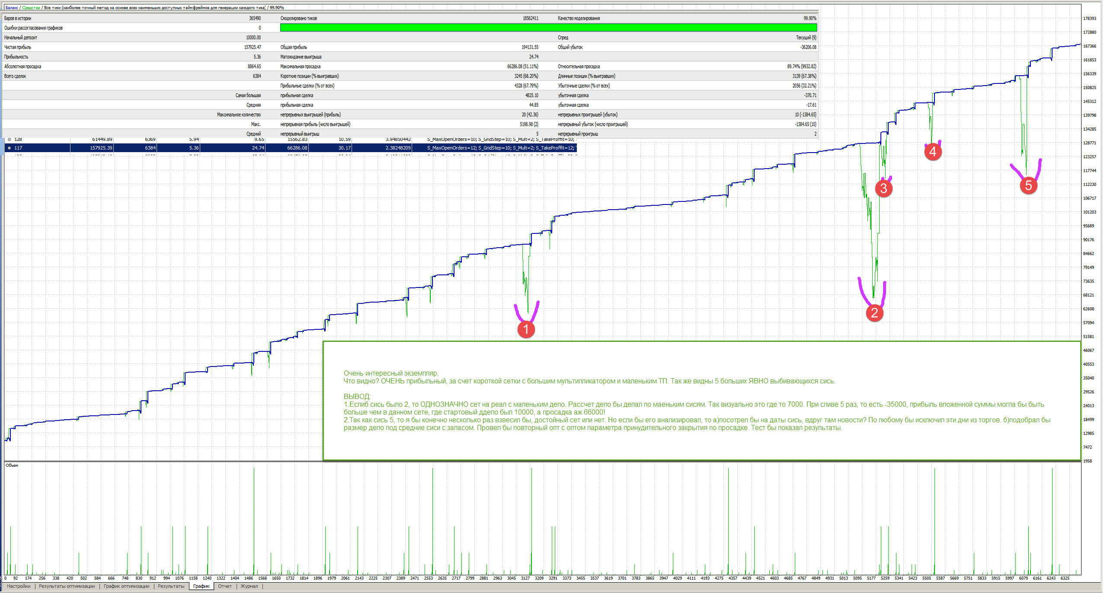The height and width of the screenshot is (593, 1104).
Task: Click the Абсолютная просадка value 8864.65
Action: [254, 67]
